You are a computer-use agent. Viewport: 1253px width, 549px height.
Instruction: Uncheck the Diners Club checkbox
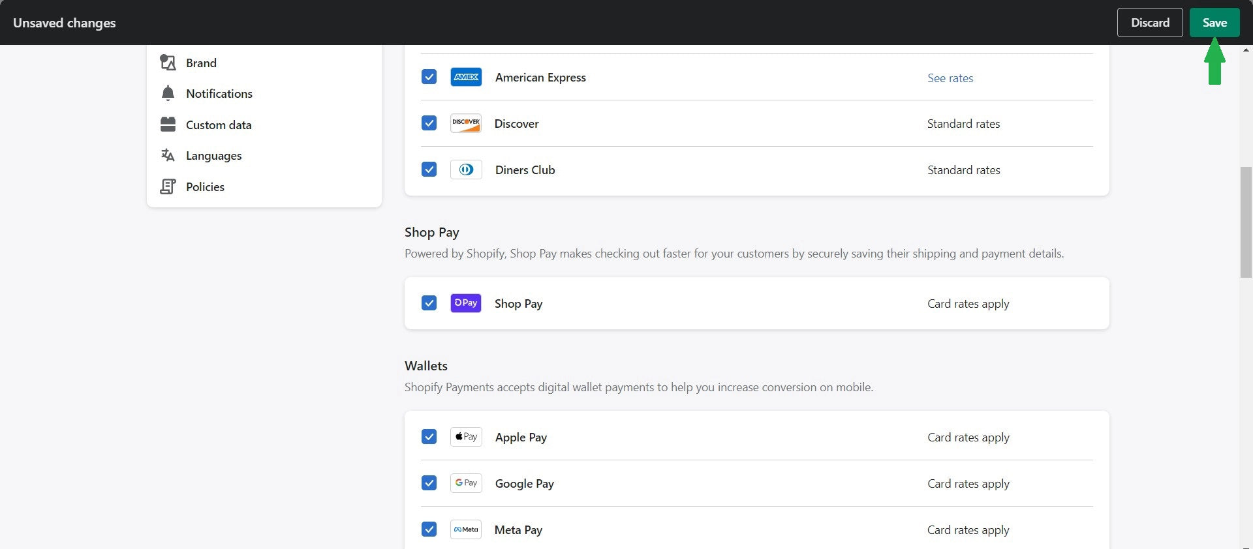(x=429, y=170)
